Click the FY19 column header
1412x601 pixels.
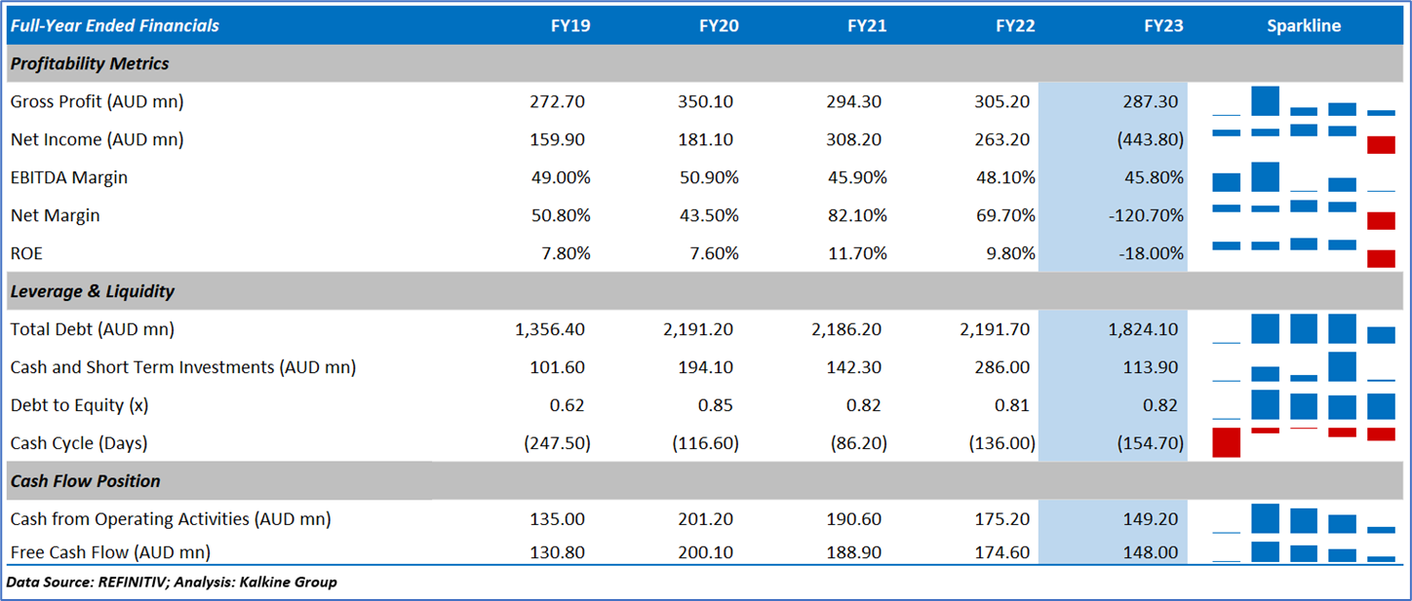pyautogui.click(x=569, y=26)
